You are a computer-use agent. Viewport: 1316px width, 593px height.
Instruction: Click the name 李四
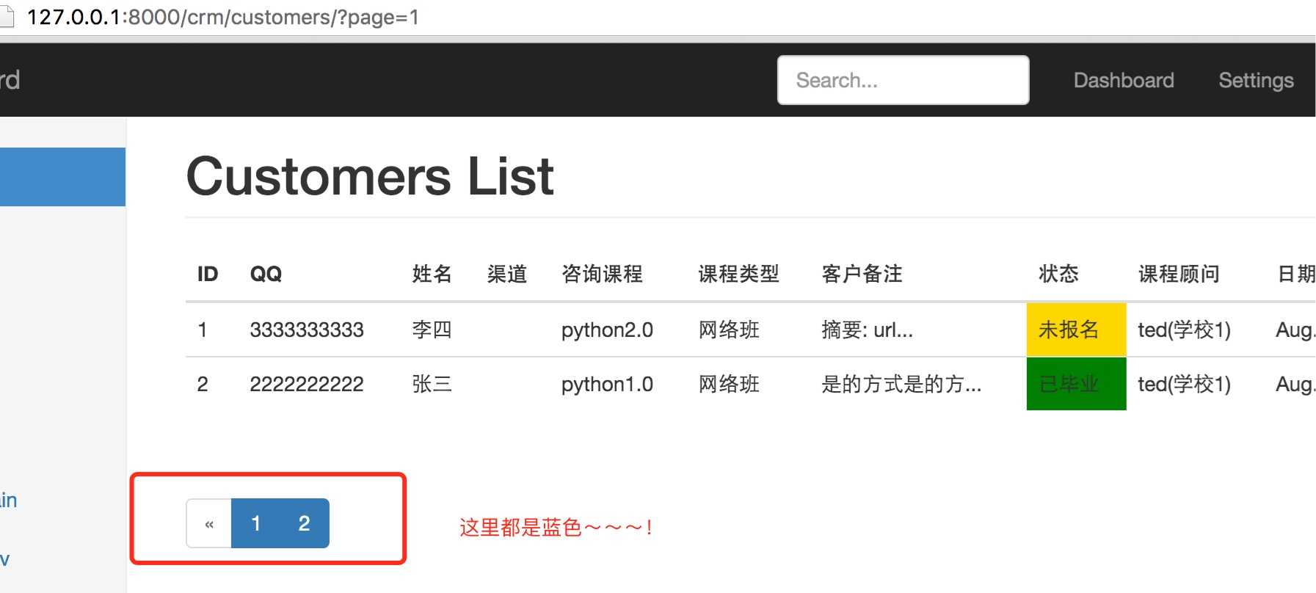pos(432,330)
